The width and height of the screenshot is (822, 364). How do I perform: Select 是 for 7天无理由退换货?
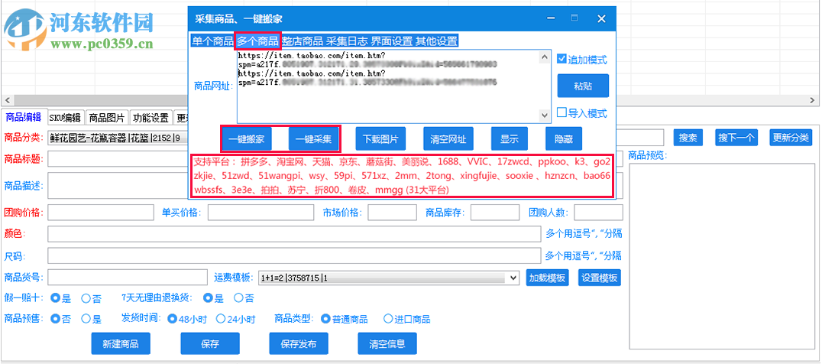coord(213,298)
